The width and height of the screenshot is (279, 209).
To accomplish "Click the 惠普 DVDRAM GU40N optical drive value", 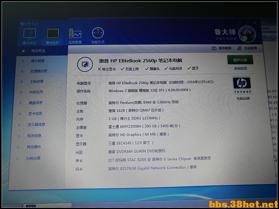I will coord(137,151).
